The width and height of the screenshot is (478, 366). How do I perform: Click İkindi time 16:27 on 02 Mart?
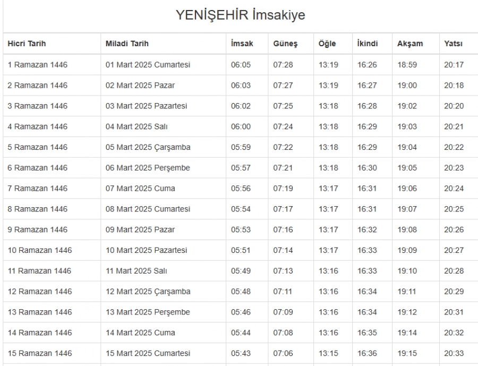tap(367, 86)
